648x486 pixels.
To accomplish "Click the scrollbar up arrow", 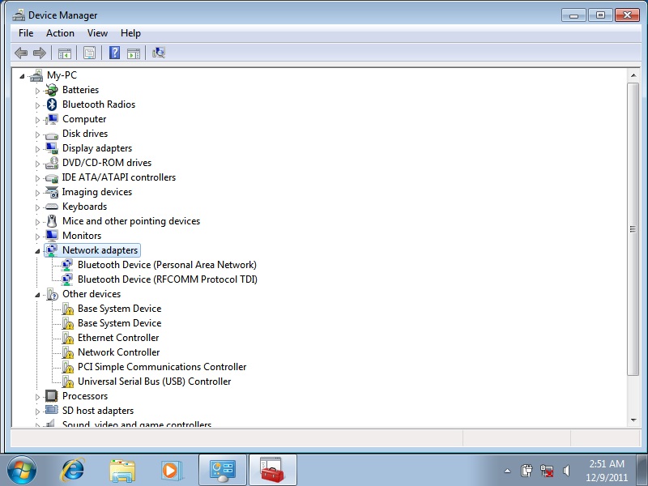I will (633, 75).
